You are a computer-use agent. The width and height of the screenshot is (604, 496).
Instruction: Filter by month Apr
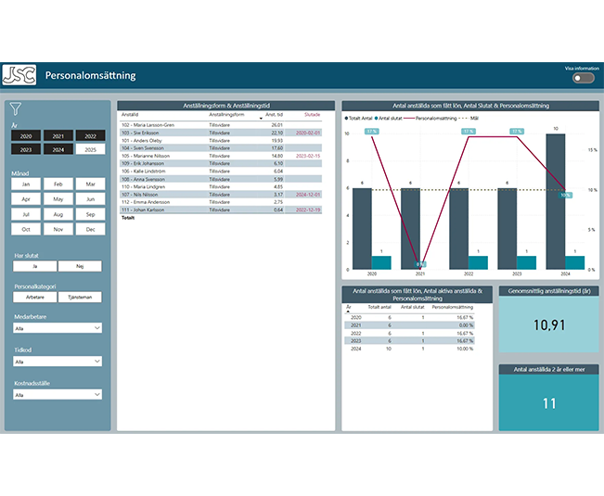point(26,199)
